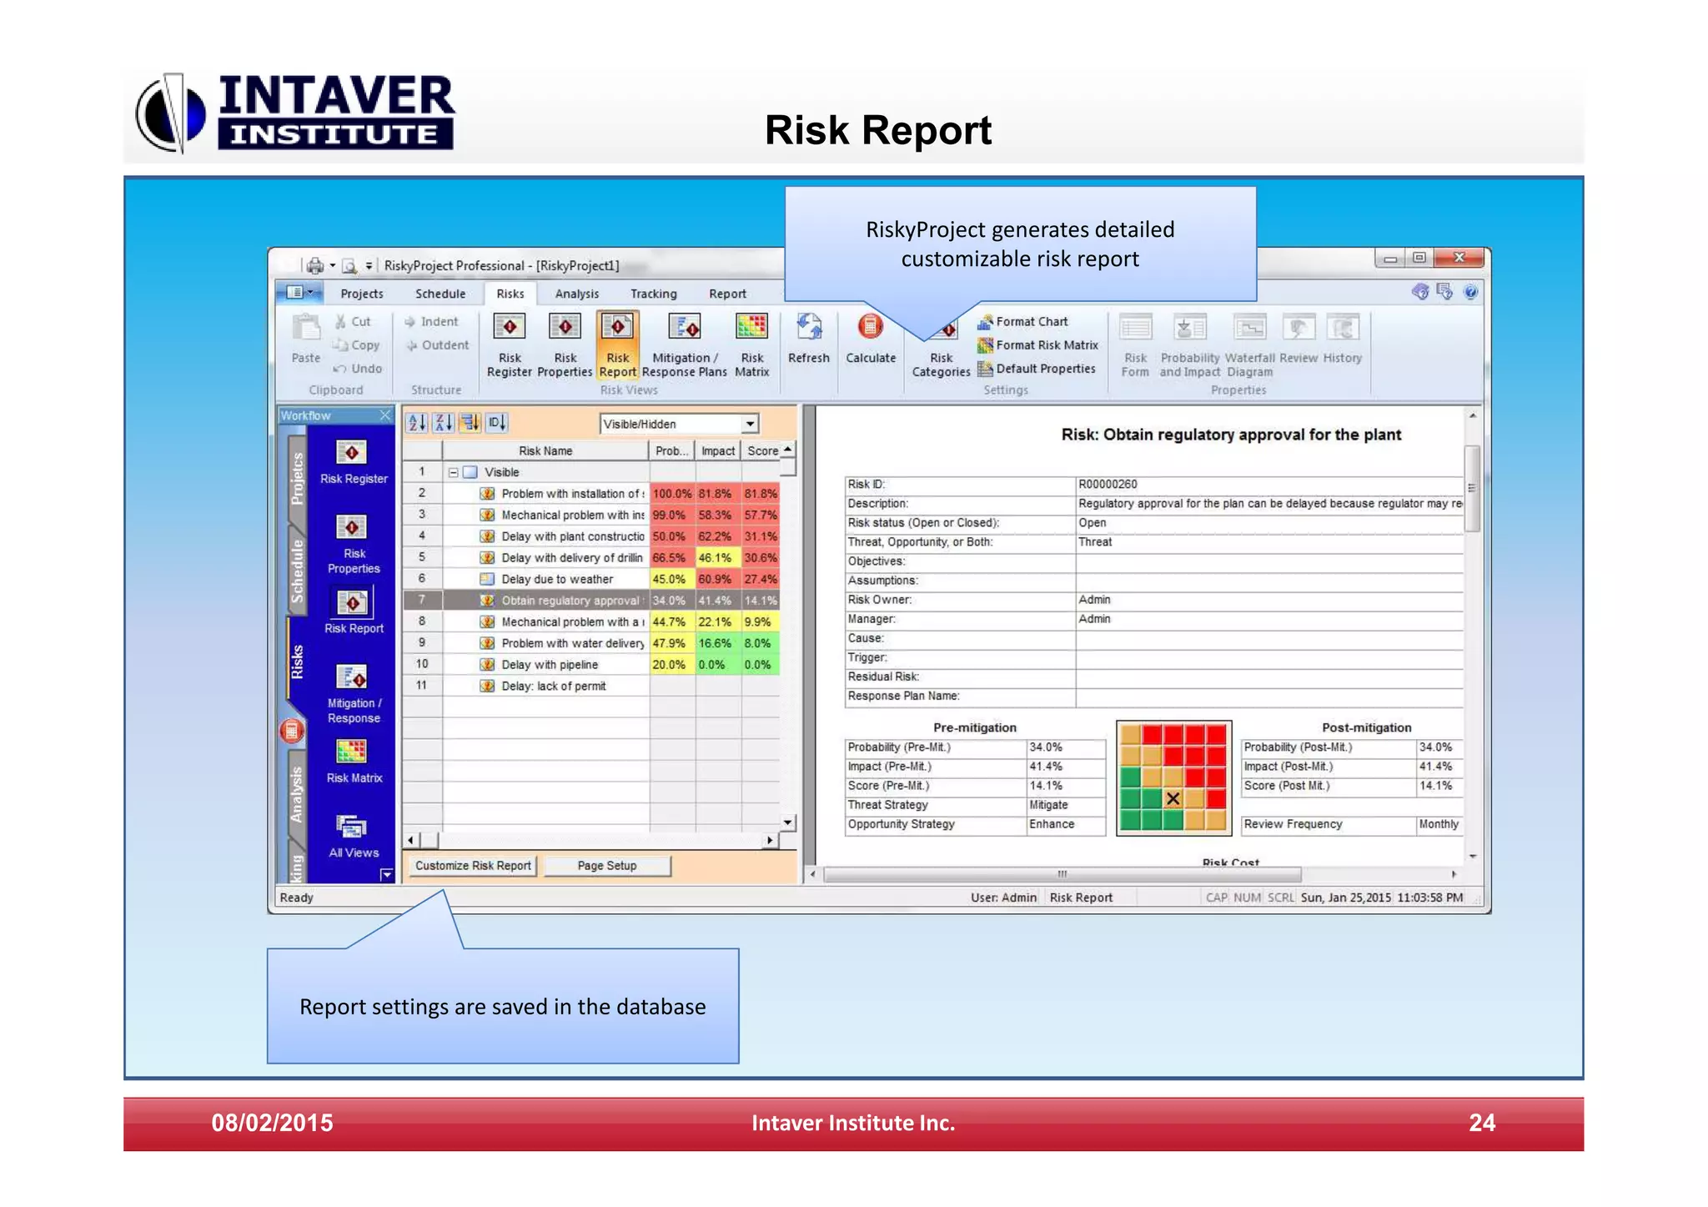The height and width of the screenshot is (1207, 1708).
Task: Run Calculate from the ribbon
Action: point(870,339)
